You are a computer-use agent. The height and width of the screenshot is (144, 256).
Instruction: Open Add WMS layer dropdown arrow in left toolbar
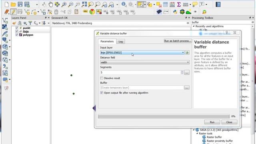click(x=10, y=47)
